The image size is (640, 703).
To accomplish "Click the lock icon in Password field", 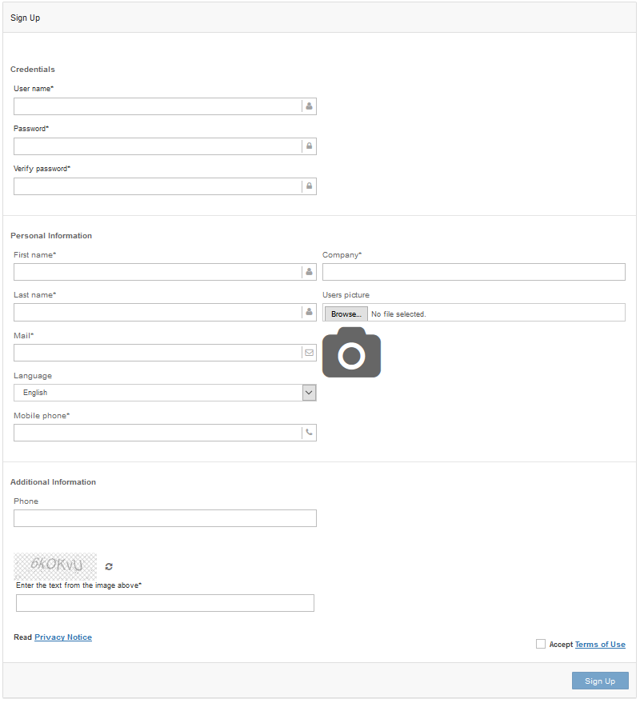I will (x=309, y=146).
